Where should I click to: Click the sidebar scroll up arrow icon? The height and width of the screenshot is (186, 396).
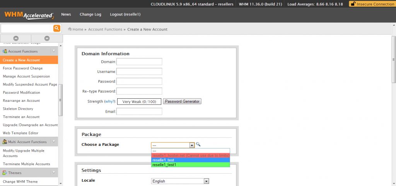16,38
